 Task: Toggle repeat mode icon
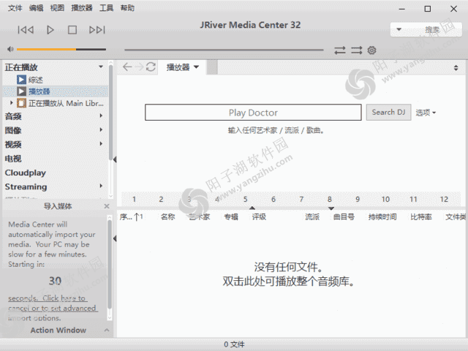point(340,50)
